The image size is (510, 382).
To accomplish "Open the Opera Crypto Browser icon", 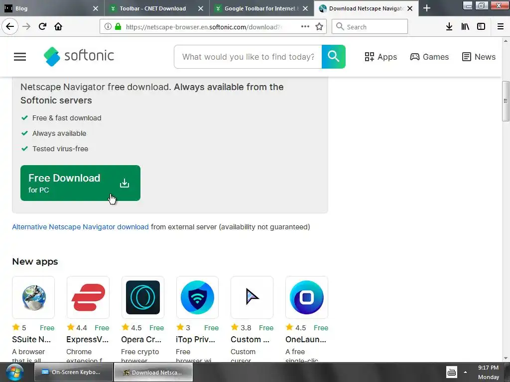I will [x=143, y=297].
